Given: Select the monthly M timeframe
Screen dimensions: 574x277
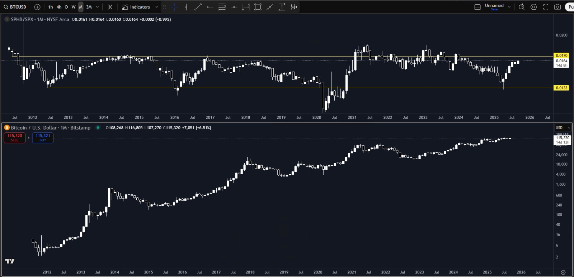Looking at the screenshot, I should point(81,7).
